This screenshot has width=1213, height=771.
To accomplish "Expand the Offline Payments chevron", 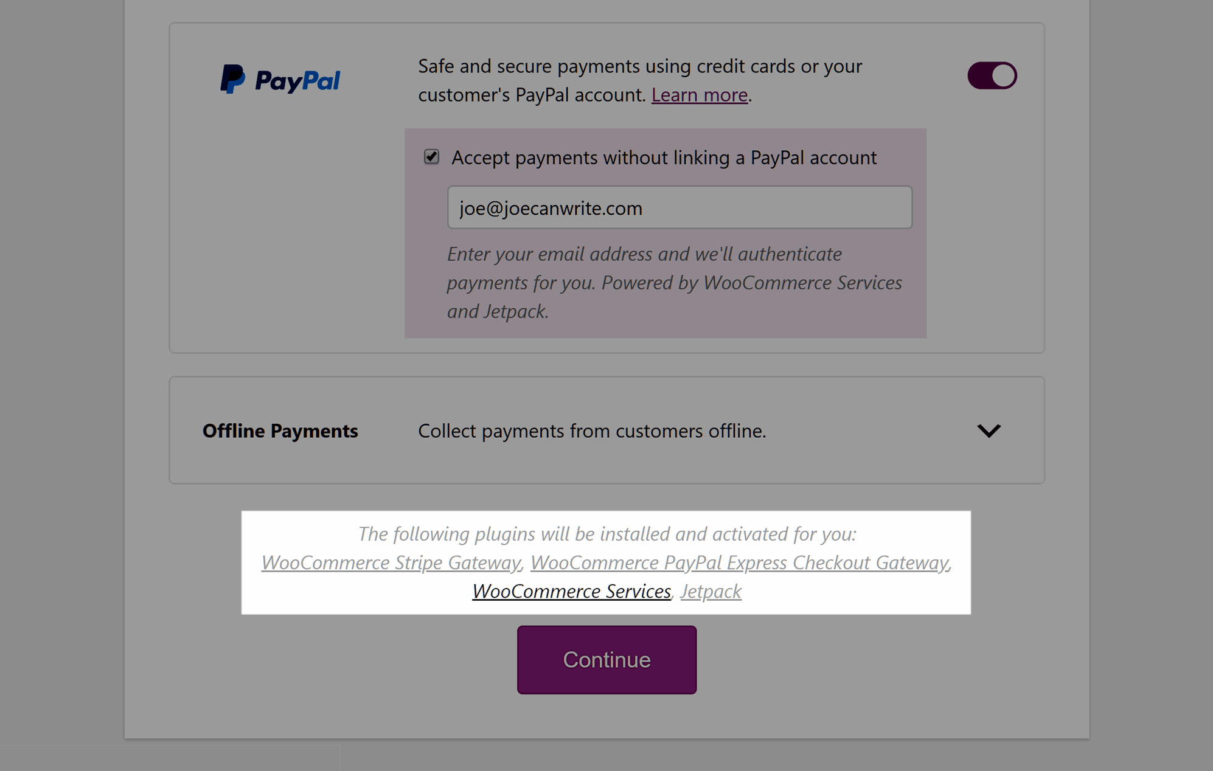I will click(x=989, y=430).
